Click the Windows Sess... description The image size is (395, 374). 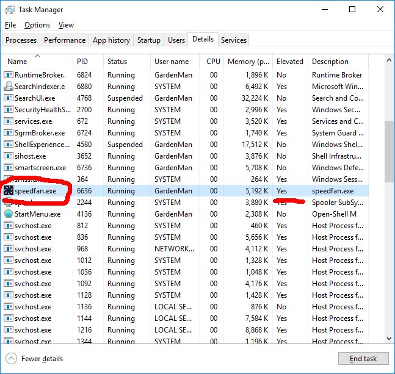338,179
